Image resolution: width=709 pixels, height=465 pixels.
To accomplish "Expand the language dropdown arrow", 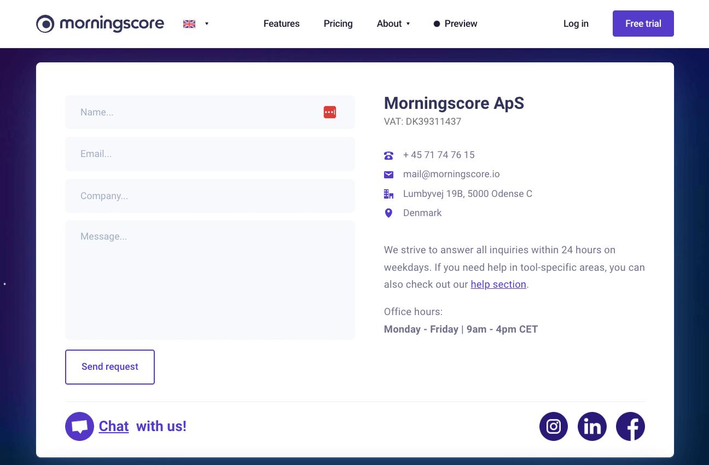I will click(x=207, y=24).
